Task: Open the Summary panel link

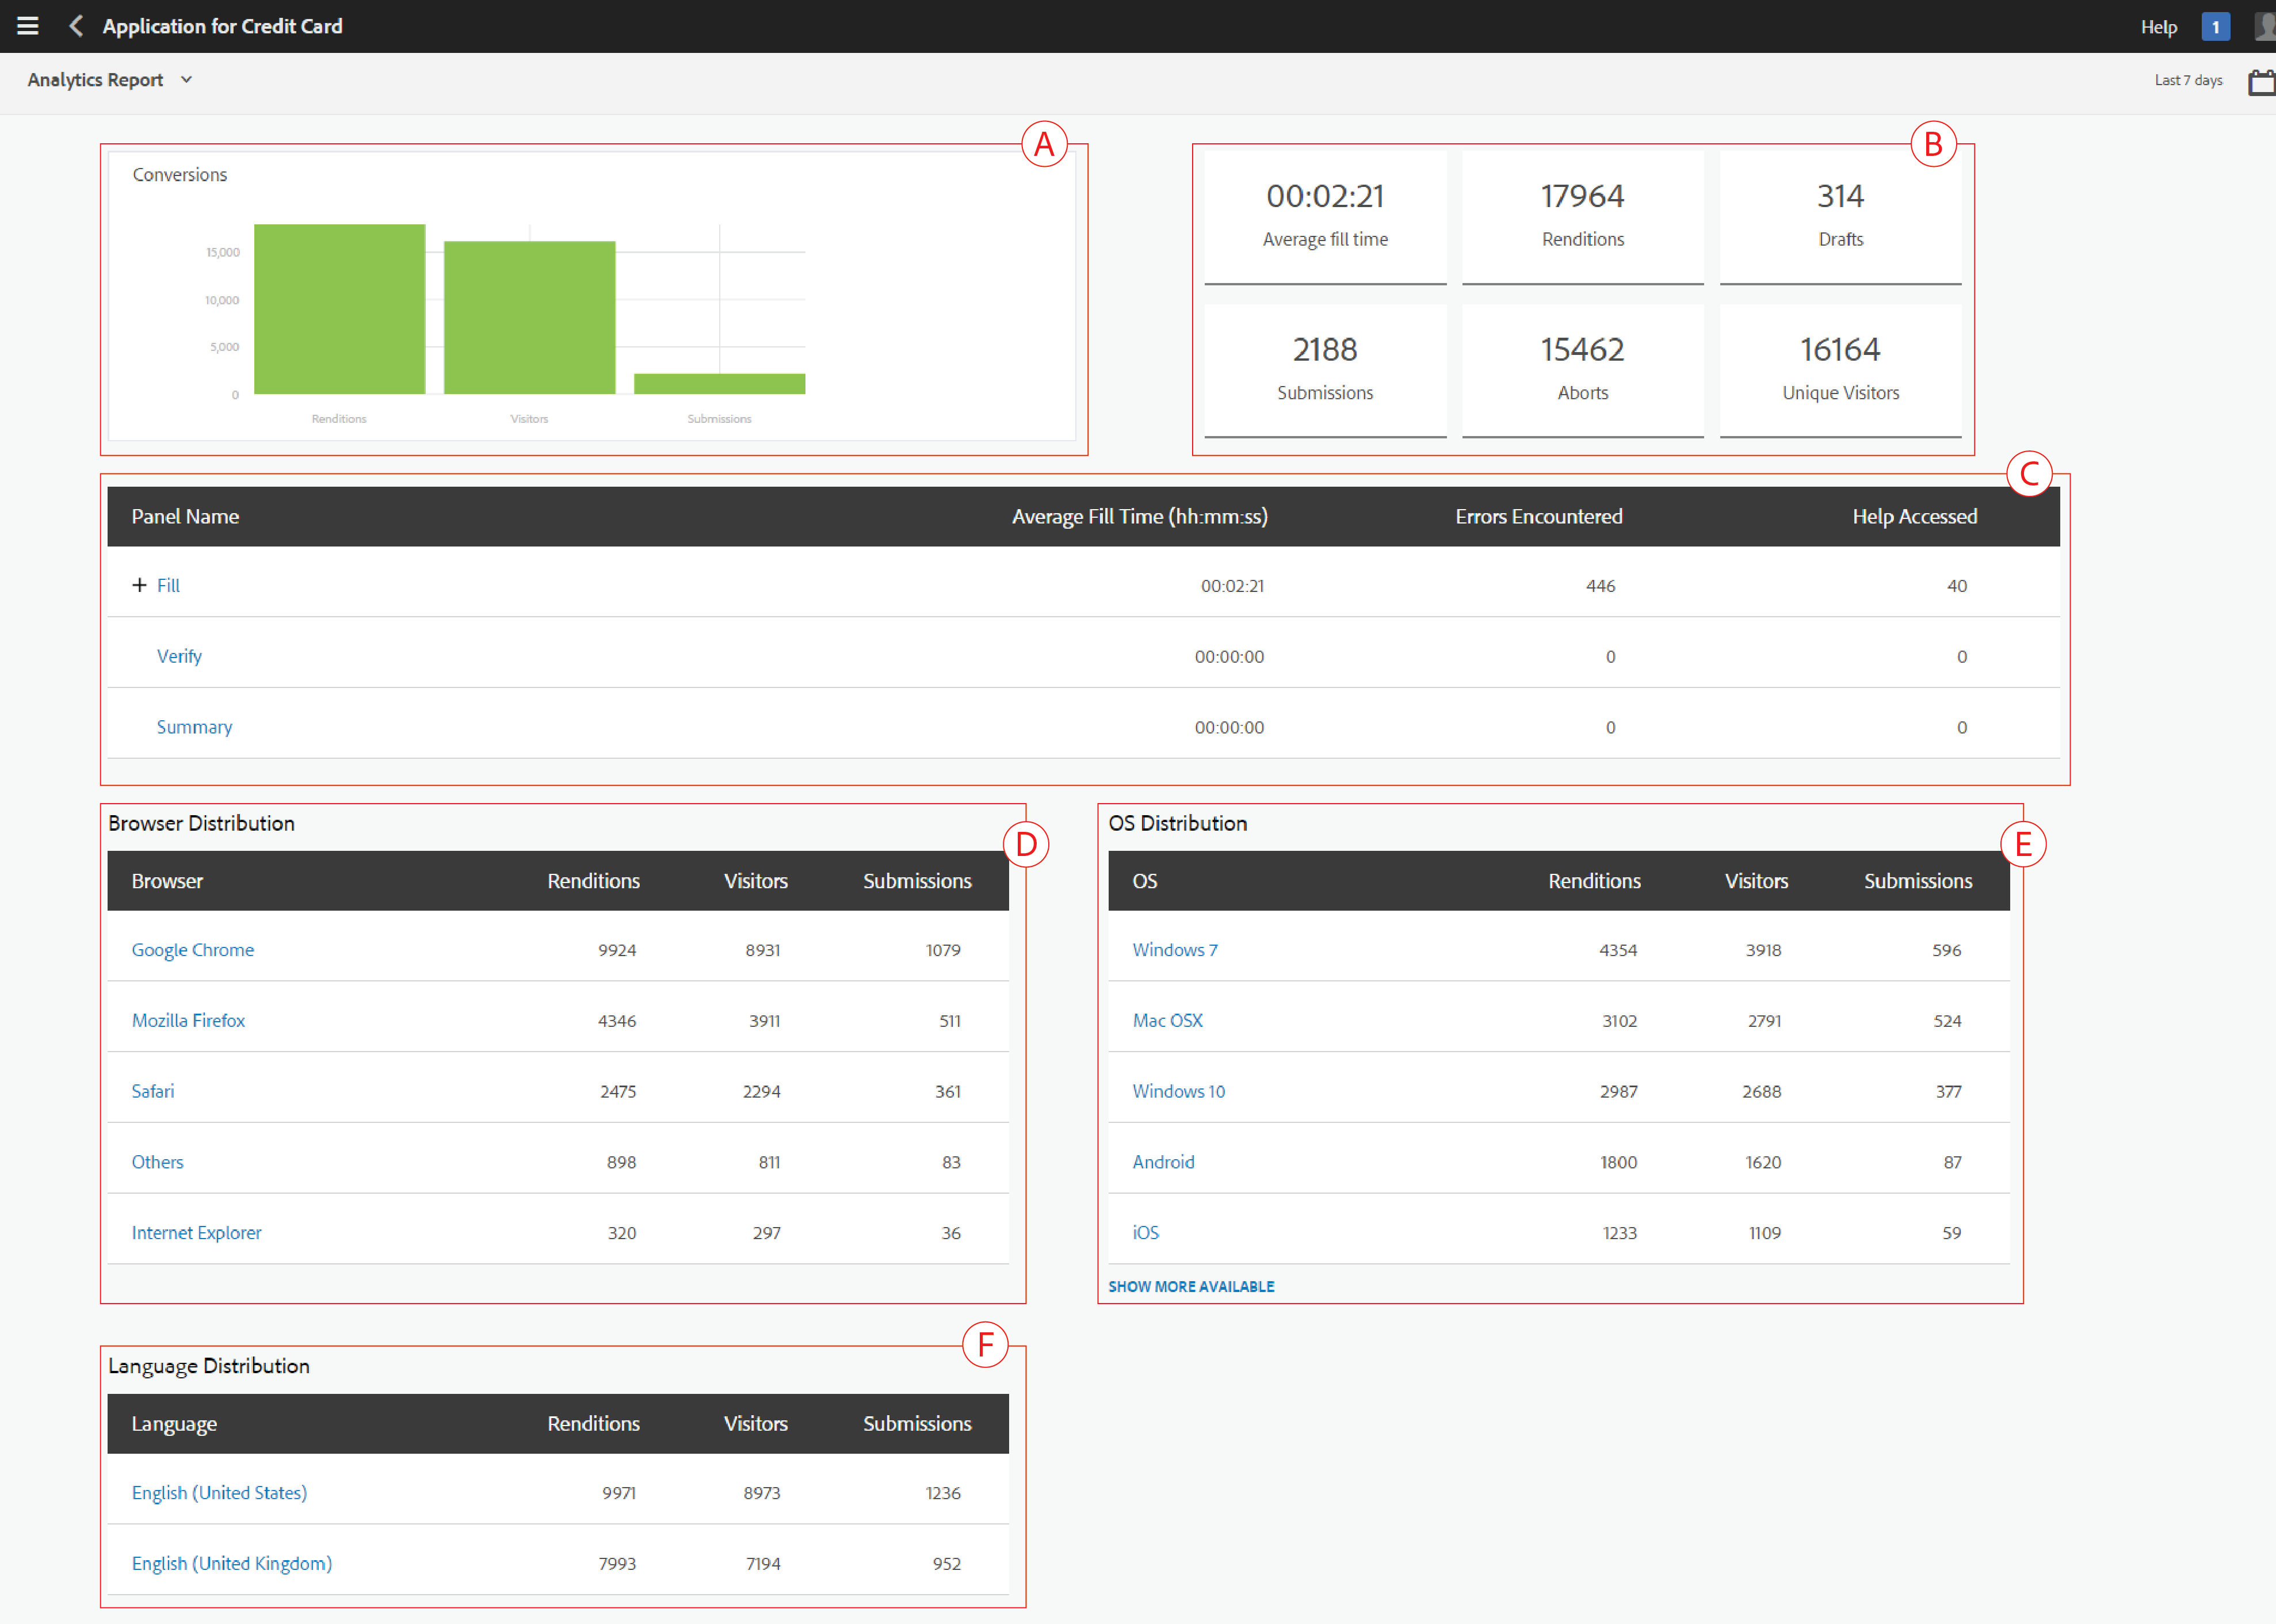Action: [194, 727]
